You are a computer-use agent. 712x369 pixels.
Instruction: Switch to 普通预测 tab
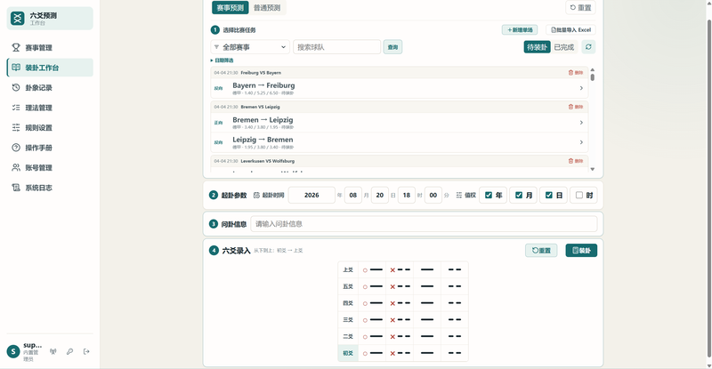(x=267, y=8)
